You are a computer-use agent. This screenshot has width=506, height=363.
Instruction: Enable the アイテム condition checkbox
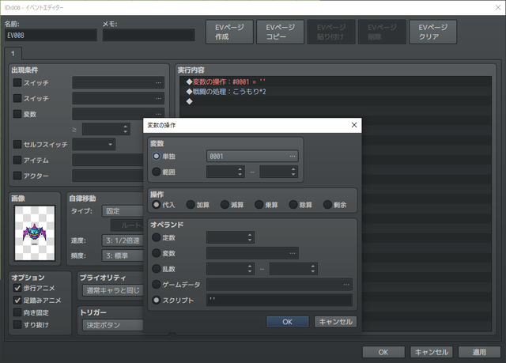click(x=17, y=160)
